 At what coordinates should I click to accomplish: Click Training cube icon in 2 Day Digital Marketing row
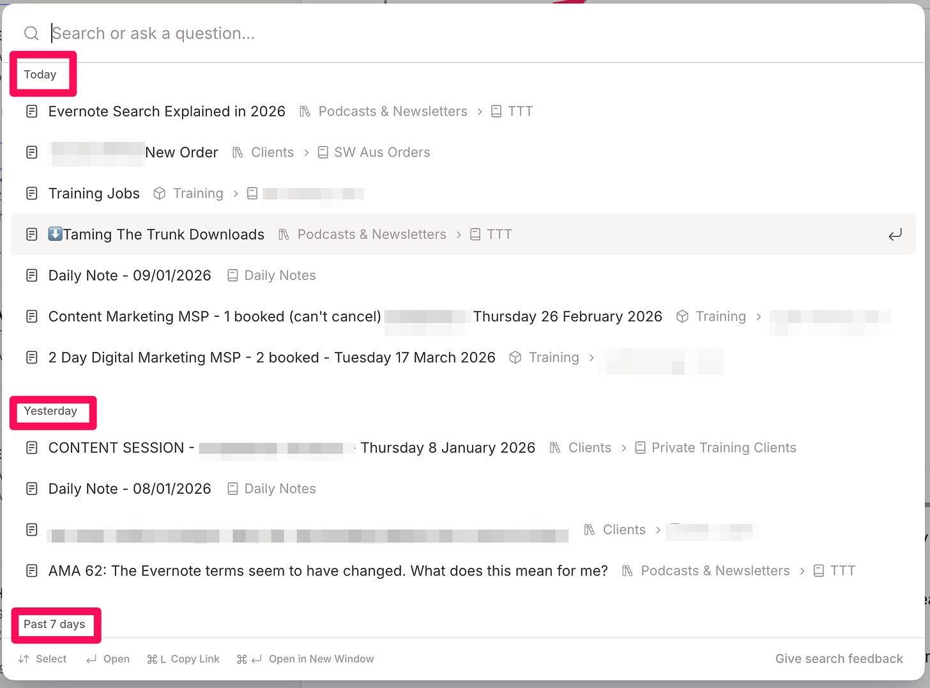pos(515,357)
